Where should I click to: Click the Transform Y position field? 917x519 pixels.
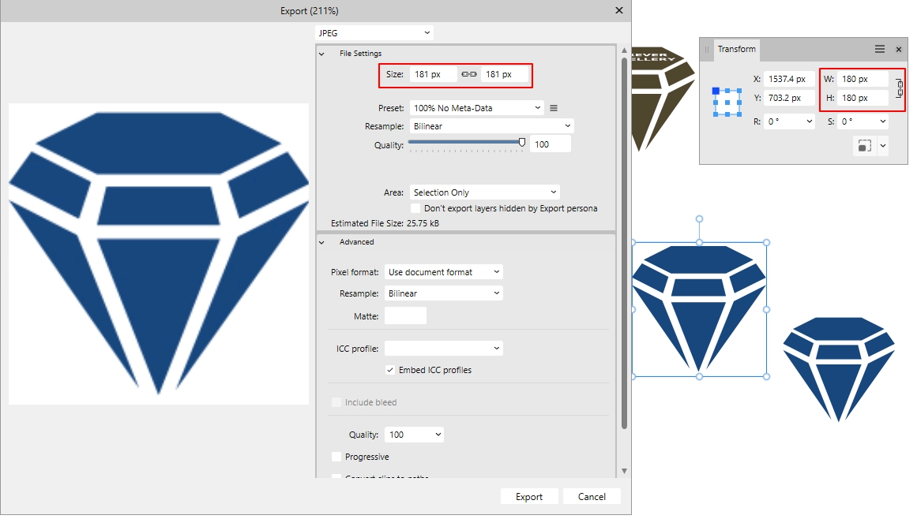(x=789, y=98)
